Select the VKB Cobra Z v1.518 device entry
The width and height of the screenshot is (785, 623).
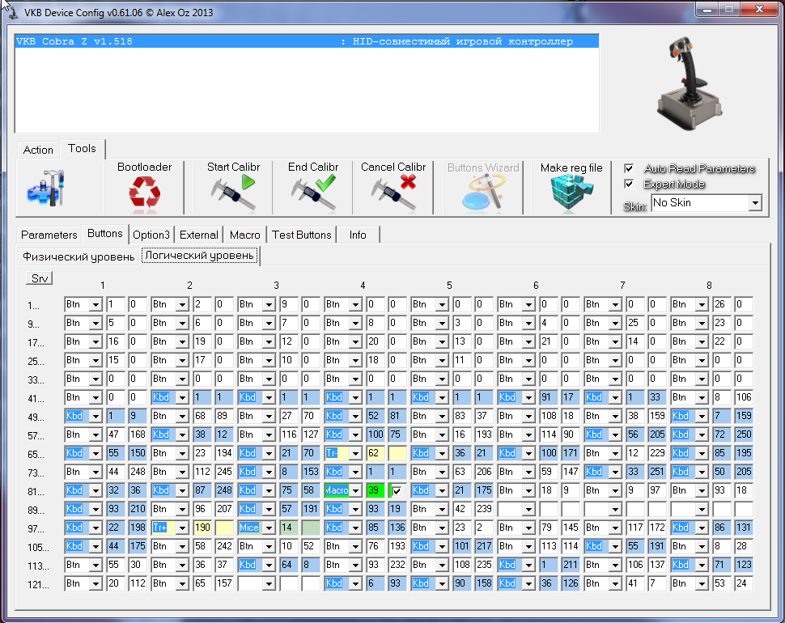click(306, 41)
